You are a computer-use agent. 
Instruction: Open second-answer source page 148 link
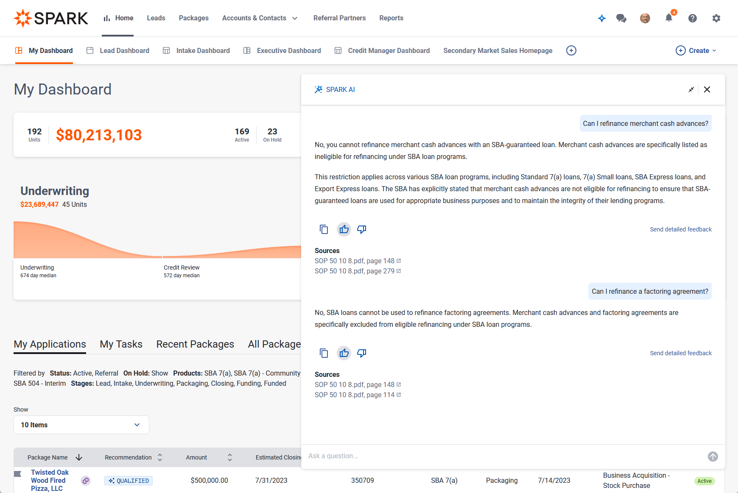(x=358, y=384)
